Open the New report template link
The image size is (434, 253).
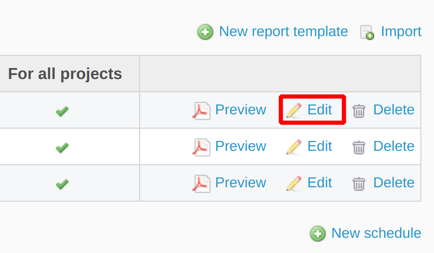(284, 32)
